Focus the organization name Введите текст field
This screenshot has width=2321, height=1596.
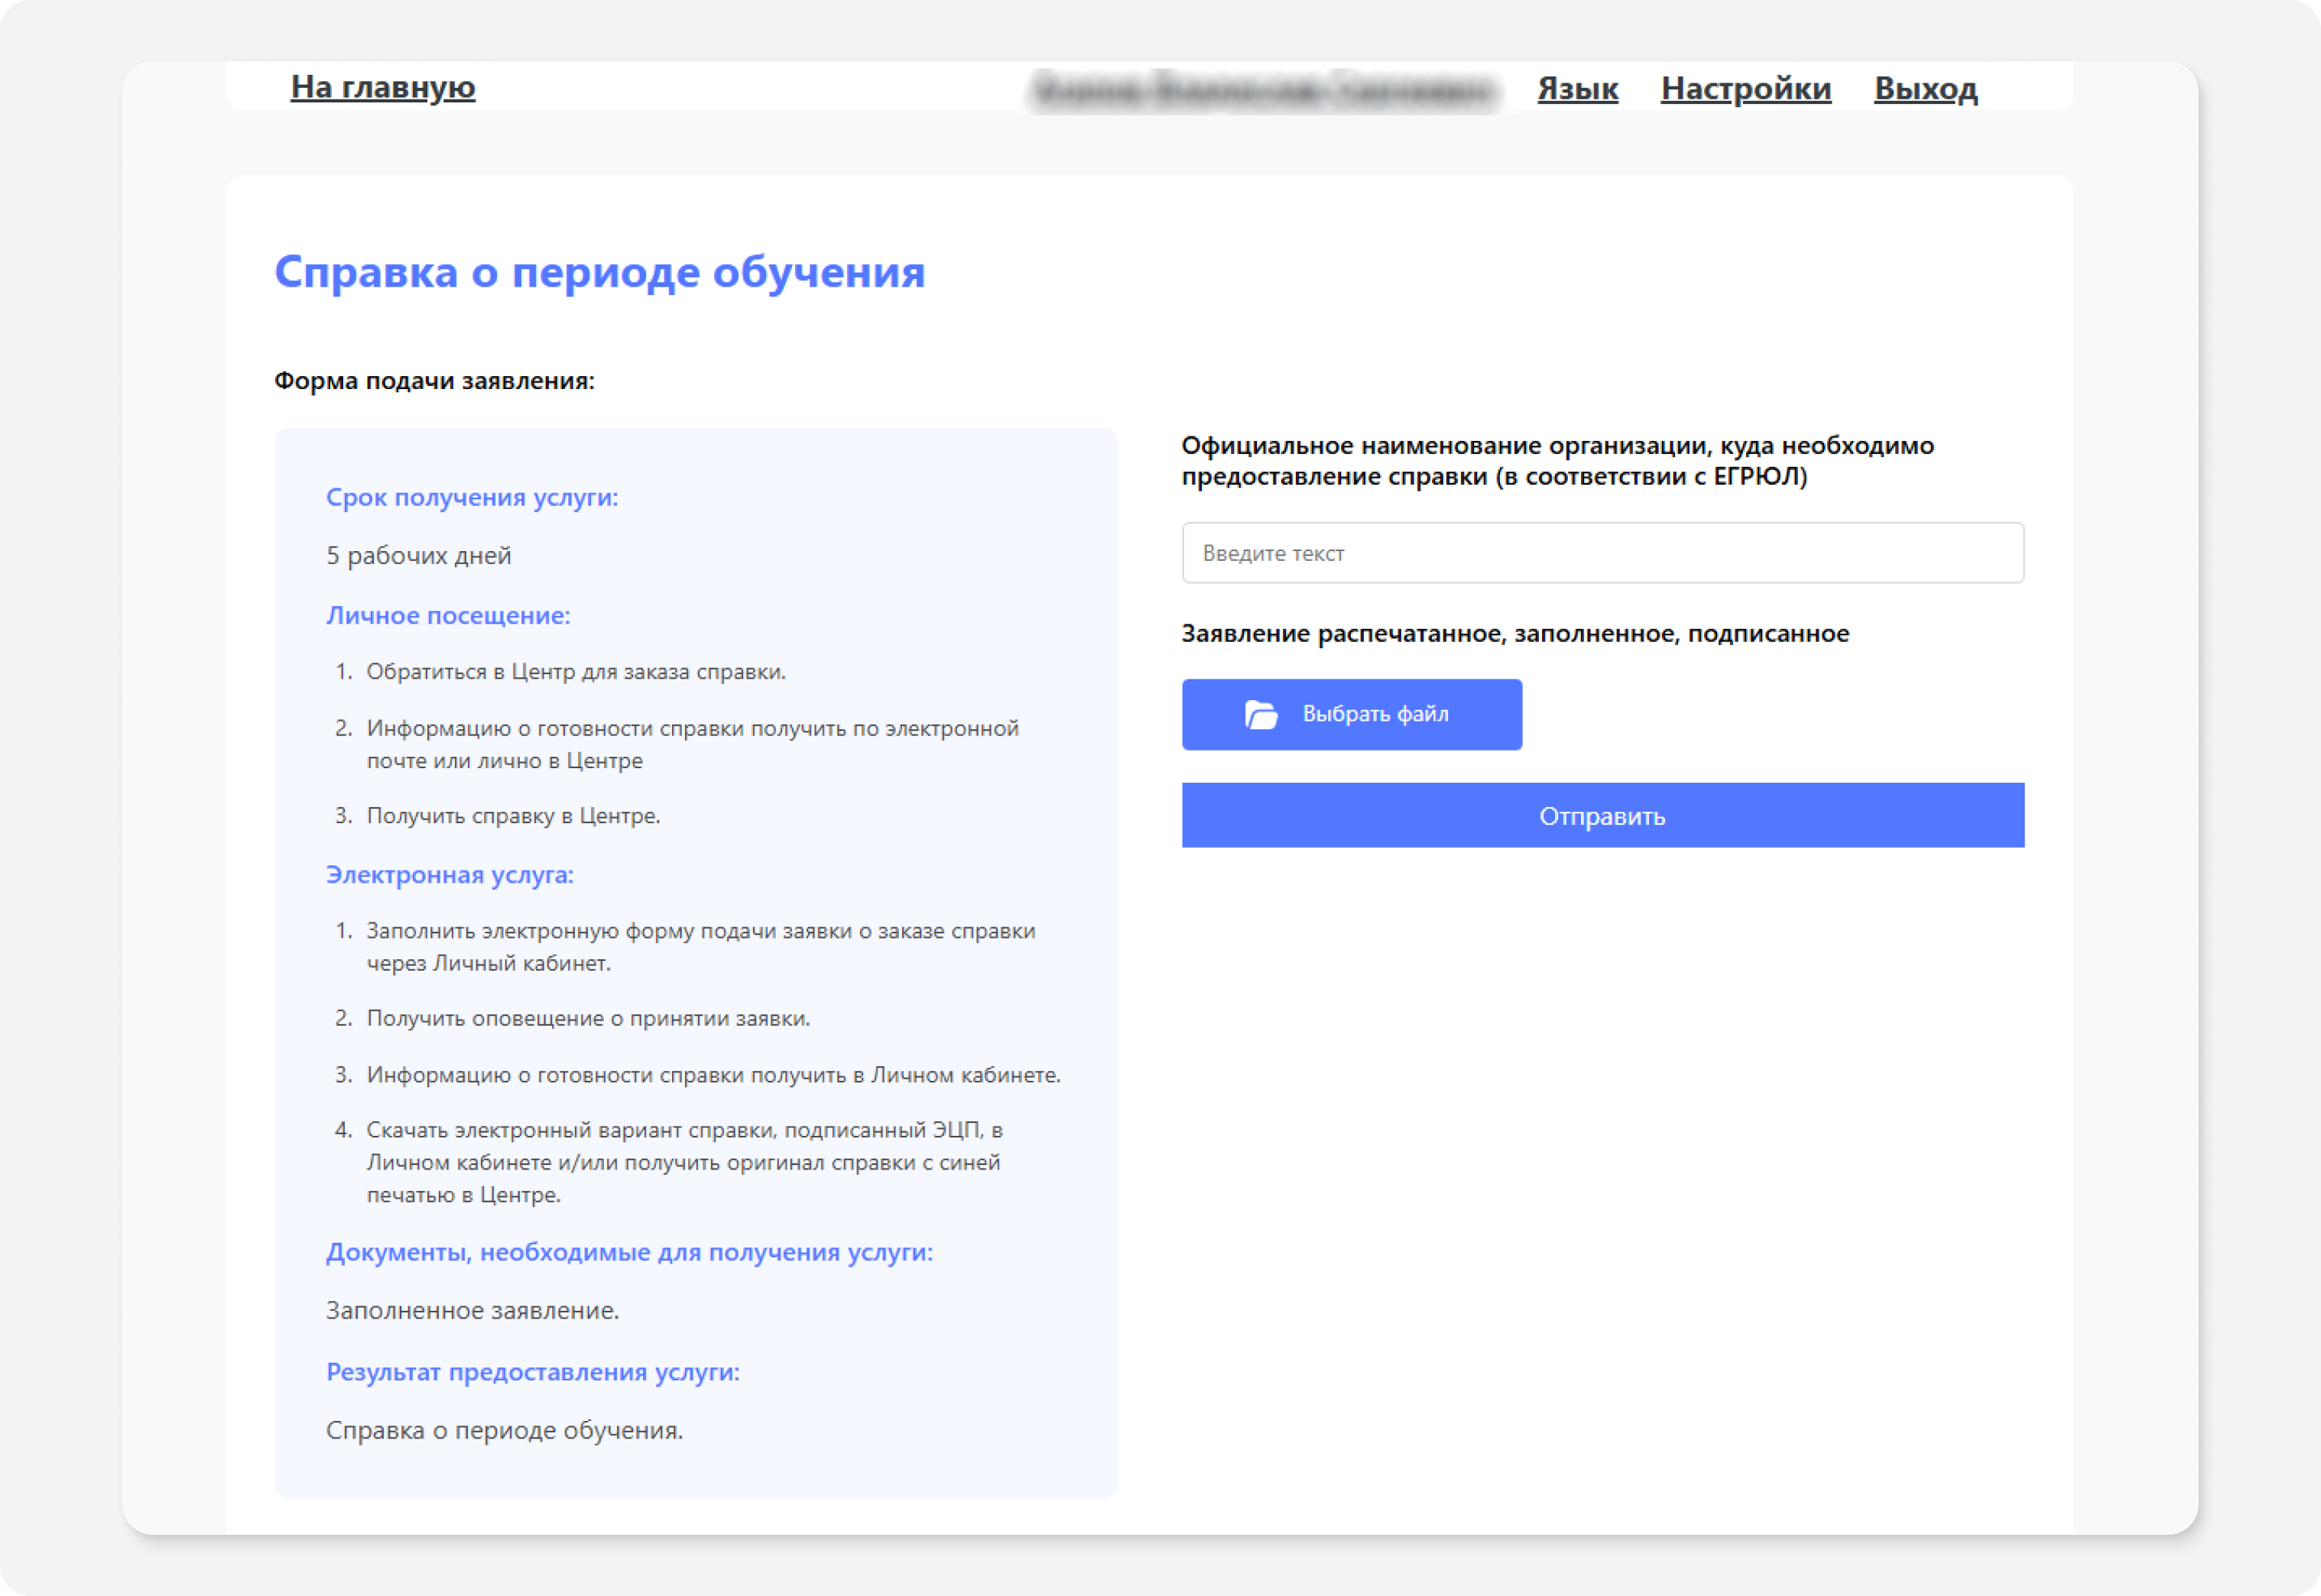tap(1602, 553)
